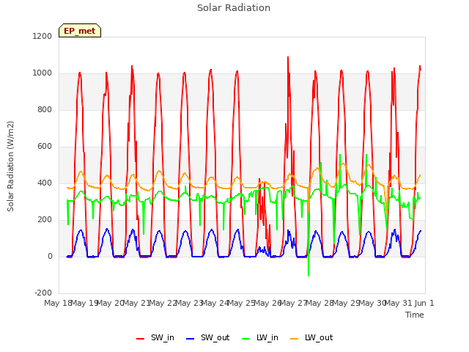Click the May 29 x-axis tick label
The image size is (469, 352).
coord(346,303)
